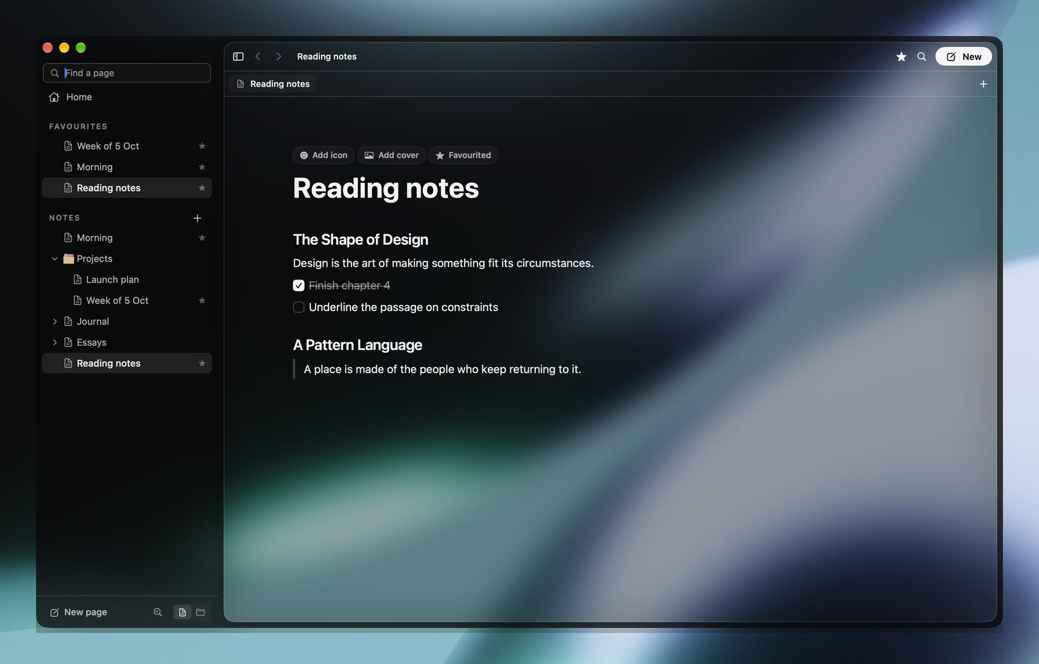Click the Design is the art sentence
This screenshot has width=1039, height=664.
tap(443, 263)
